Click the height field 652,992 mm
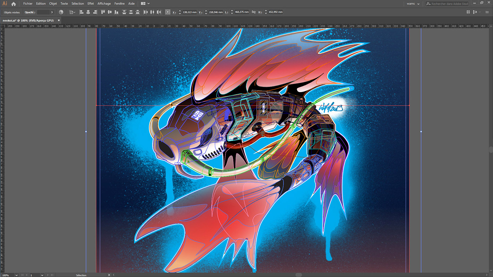Screen dimensions: 493x277 [276, 12]
